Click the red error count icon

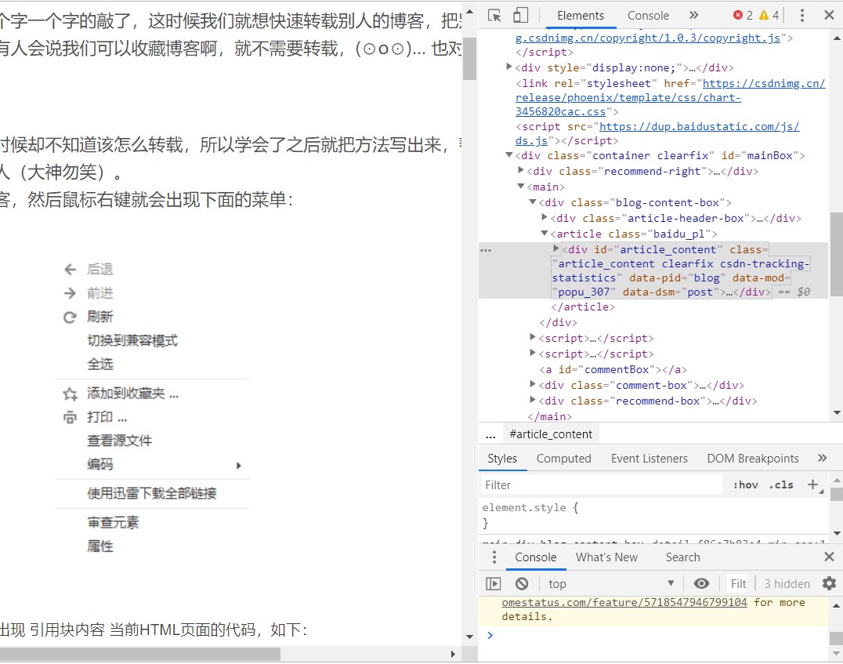738,15
